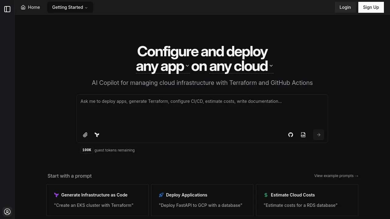
Task: Open the Getting Started dropdown menu
Action: [x=70, y=7]
